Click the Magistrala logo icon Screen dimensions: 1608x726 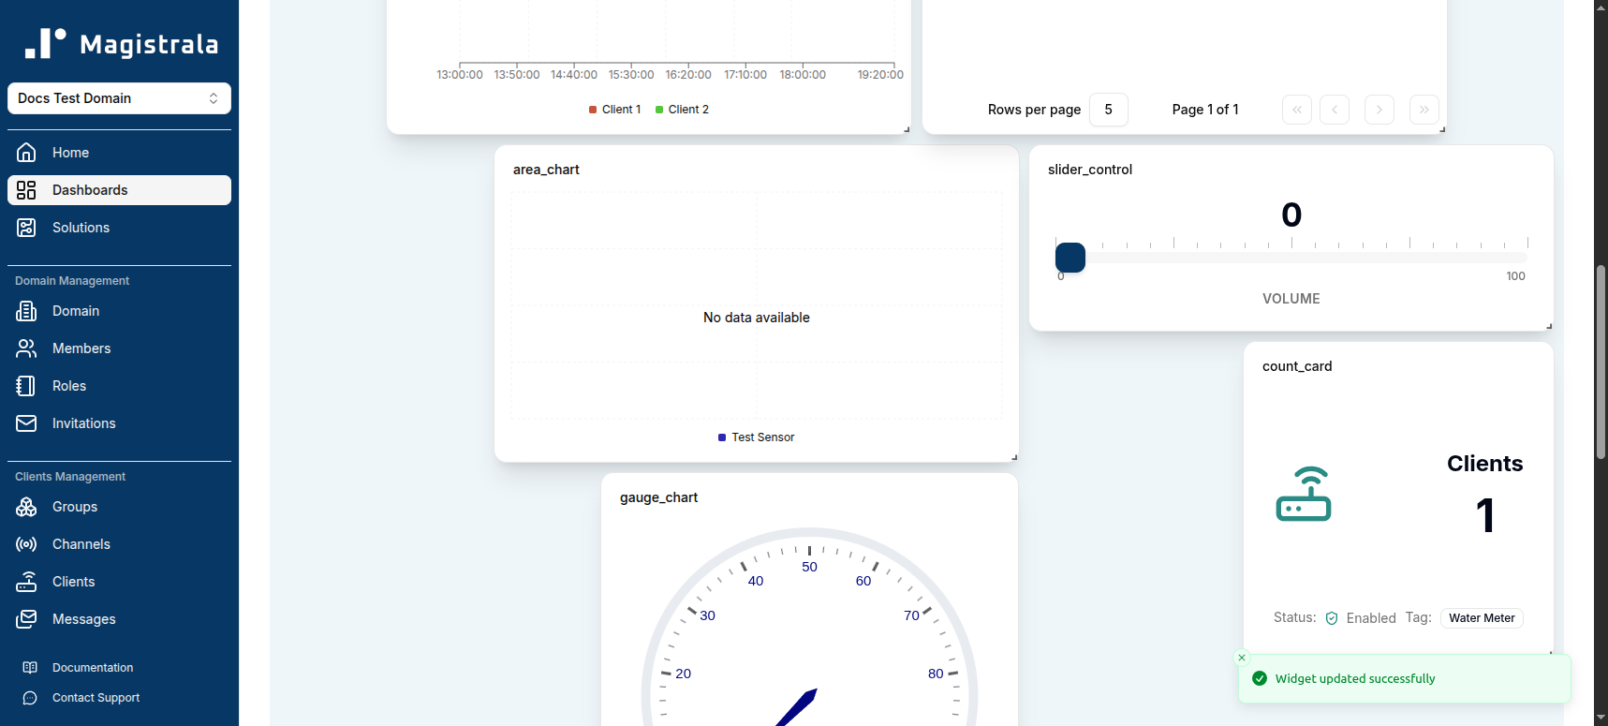[45, 43]
